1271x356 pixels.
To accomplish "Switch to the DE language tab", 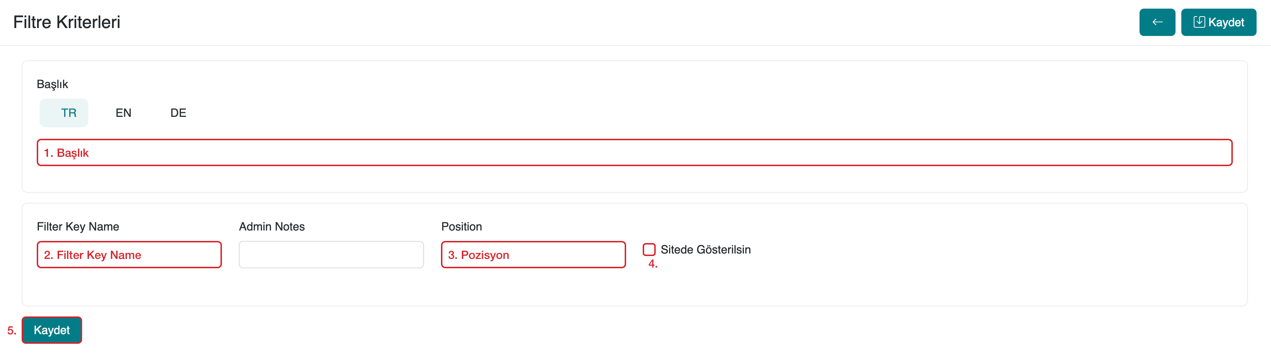I will coord(178,113).
